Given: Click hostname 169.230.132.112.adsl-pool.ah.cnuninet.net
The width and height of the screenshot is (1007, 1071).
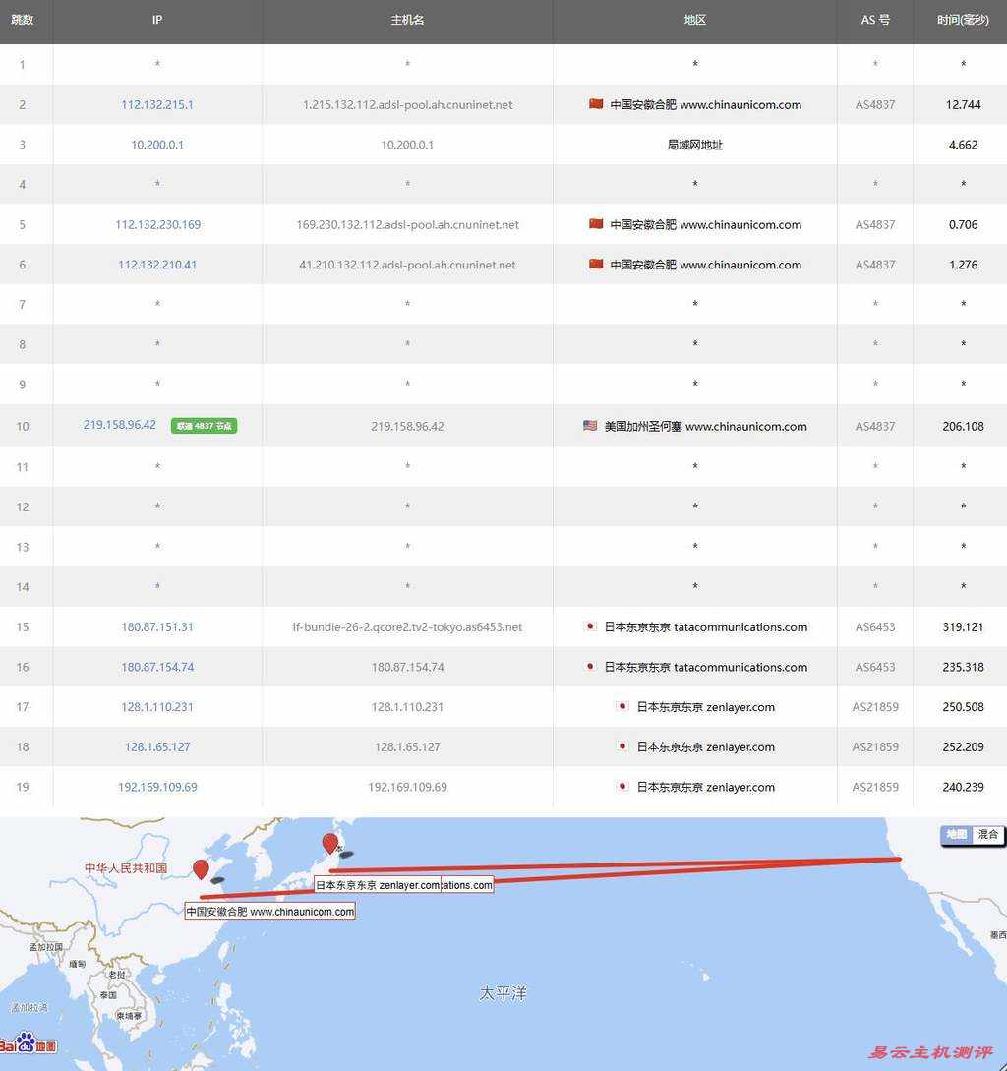Looking at the screenshot, I should pyautogui.click(x=408, y=224).
